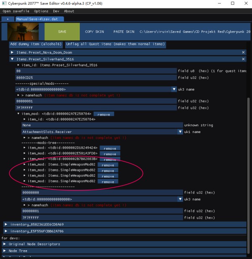Screen dimensions: 252x259
Task: Switch to the ManualSave-4\sav.dat tab
Action: pyautogui.click(x=39, y=19)
